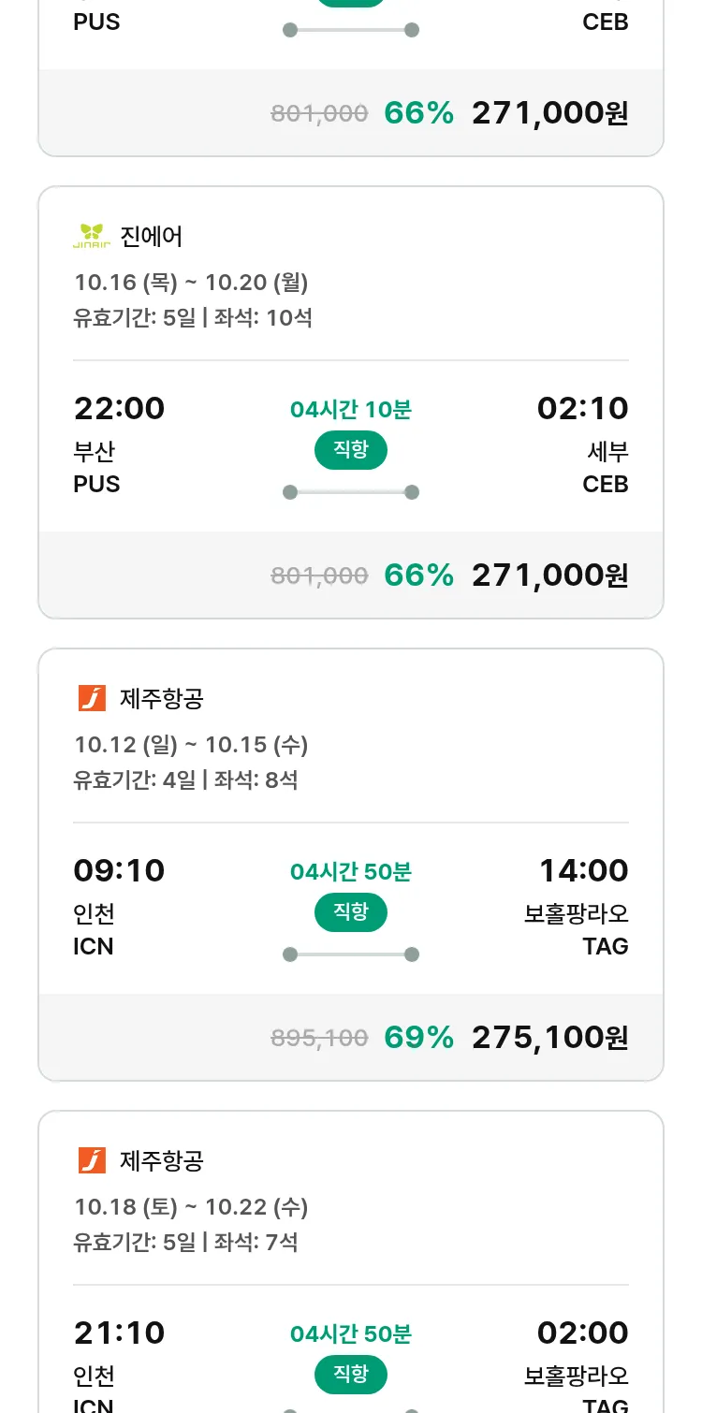Click route line under 04시간 10분 in Jin Air card
The height and width of the screenshot is (1413, 702).
pos(351,492)
